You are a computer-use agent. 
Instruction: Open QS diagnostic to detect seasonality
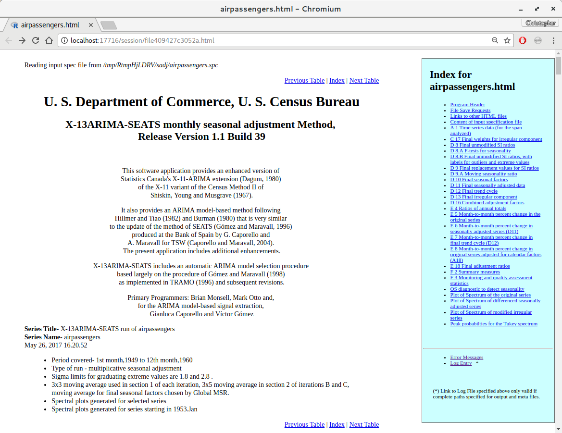tap(487, 289)
